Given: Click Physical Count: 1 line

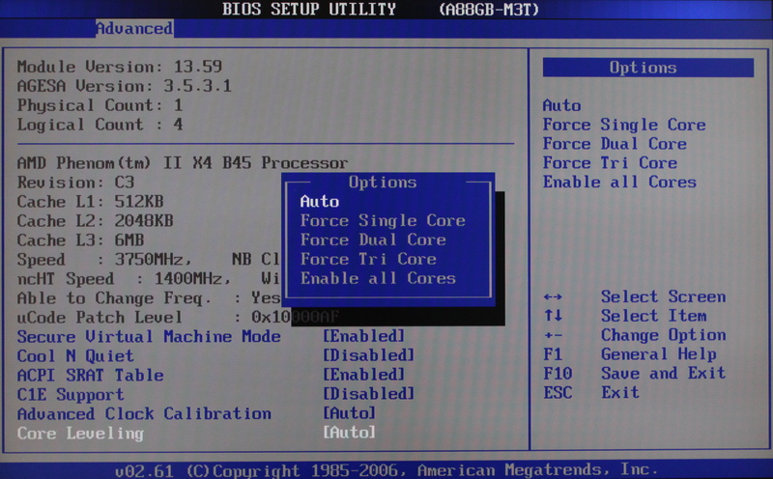Looking at the screenshot, I should point(100,105).
